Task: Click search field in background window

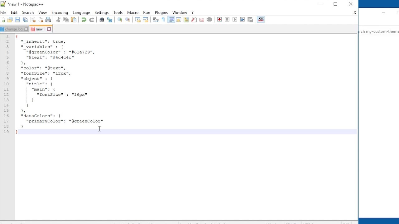Action: (379, 31)
